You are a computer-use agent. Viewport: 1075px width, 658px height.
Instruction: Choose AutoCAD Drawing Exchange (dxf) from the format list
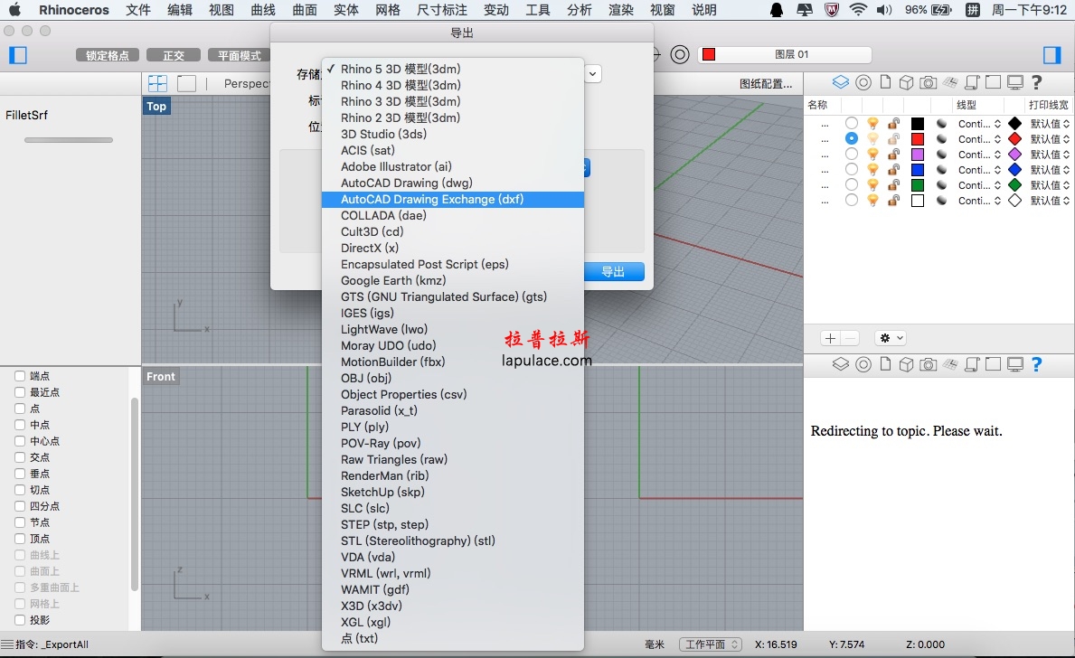pyautogui.click(x=452, y=199)
